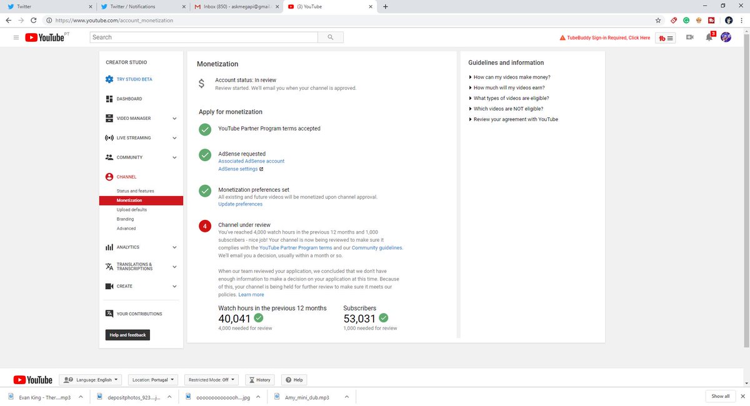The image size is (750, 406).
Task: Go back with the browser back arrow
Action: (9, 20)
